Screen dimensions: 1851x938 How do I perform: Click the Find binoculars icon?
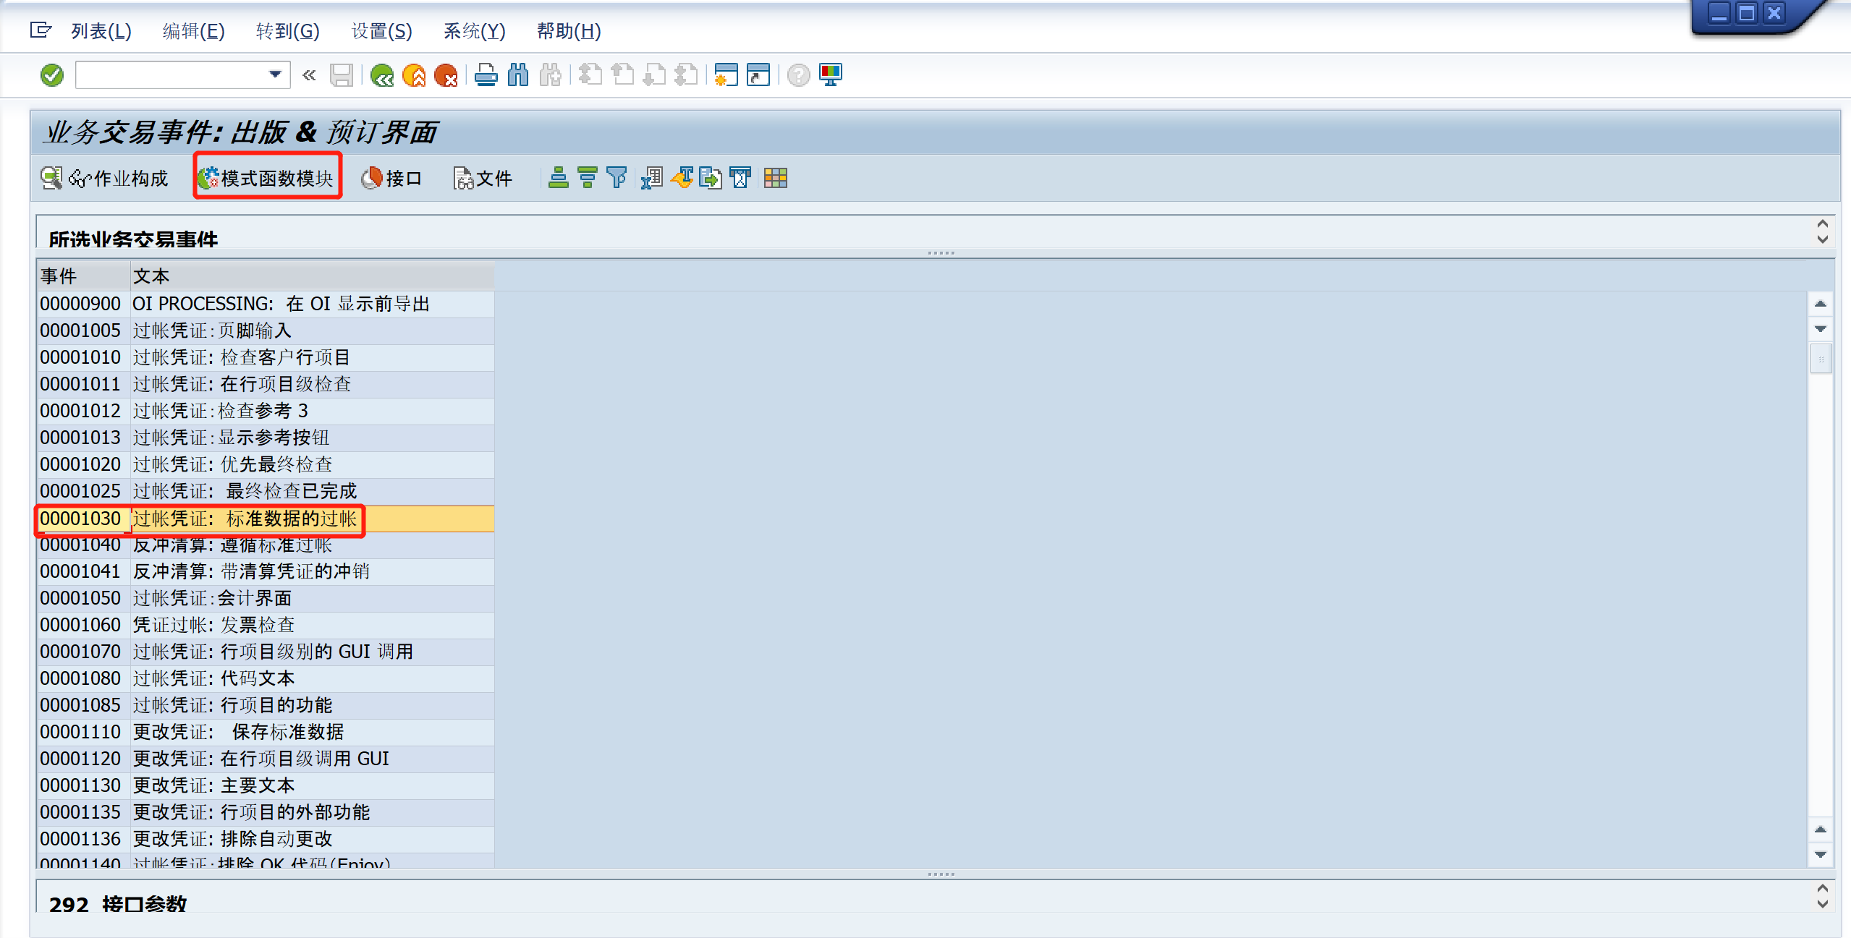pyautogui.click(x=518, y=75)
